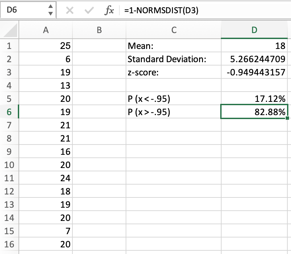Click cell A11 containing 24
This screenshot has width=291, height=254.
tap(46, 178)
